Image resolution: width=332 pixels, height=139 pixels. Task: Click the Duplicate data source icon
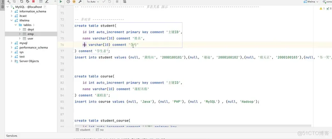[x=14, y=2]
